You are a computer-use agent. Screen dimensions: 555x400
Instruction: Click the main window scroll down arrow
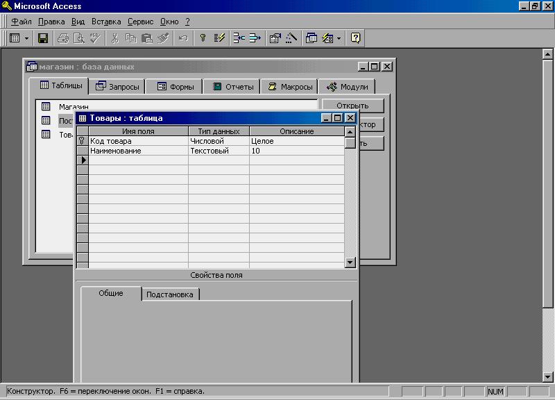[x=548, y=376]
